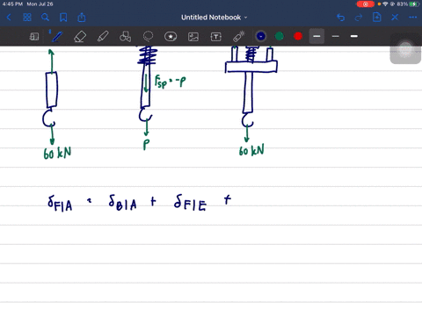Select the Lasso tool

[x=148, y=37]
